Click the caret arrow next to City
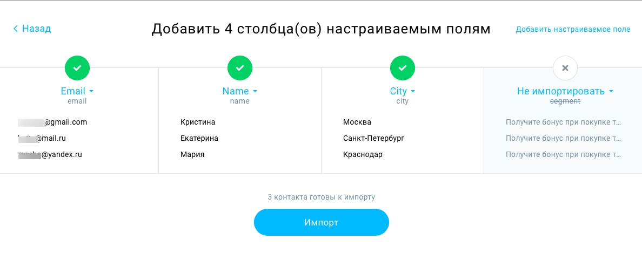642x253 pixels. [413, 91]
